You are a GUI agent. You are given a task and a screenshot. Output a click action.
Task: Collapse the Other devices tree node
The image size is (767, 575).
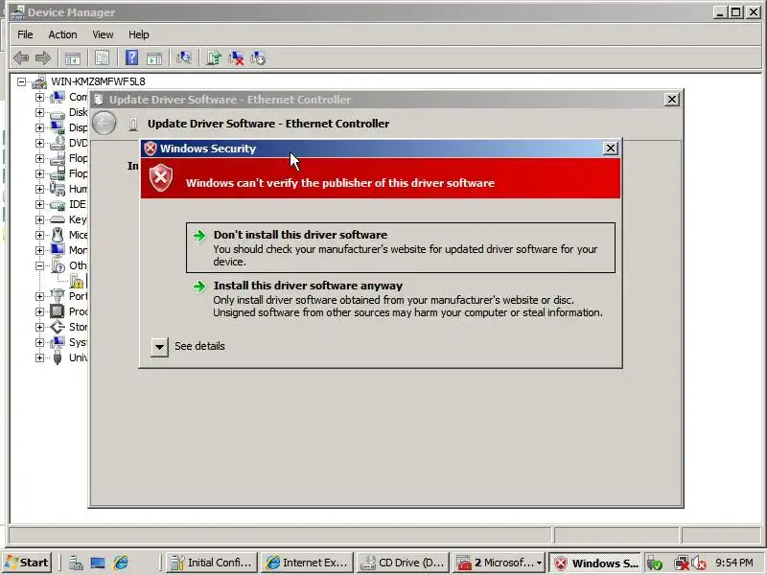[39, 265]
